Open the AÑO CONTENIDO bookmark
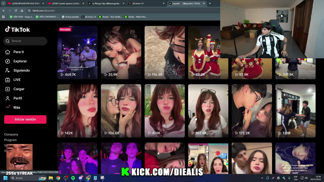This screenshot has height=182, width=324. (x=47, y=17)
